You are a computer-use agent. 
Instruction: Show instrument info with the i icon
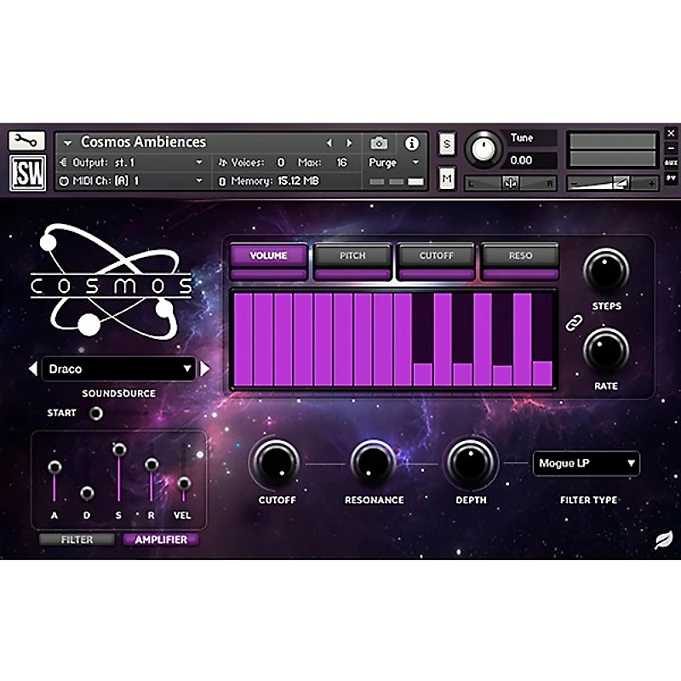(x=412, y=143)
